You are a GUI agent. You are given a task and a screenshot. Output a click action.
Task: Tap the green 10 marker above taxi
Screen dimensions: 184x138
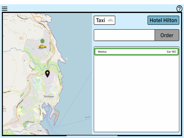(x=42, y=41)
